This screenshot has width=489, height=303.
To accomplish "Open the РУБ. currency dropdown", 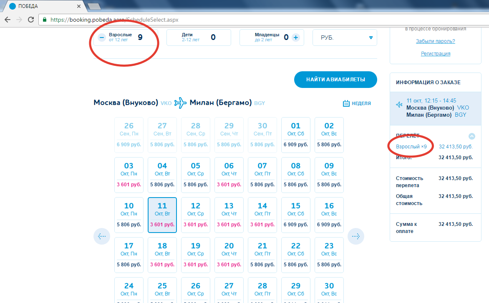I will (x=345, y=38).
